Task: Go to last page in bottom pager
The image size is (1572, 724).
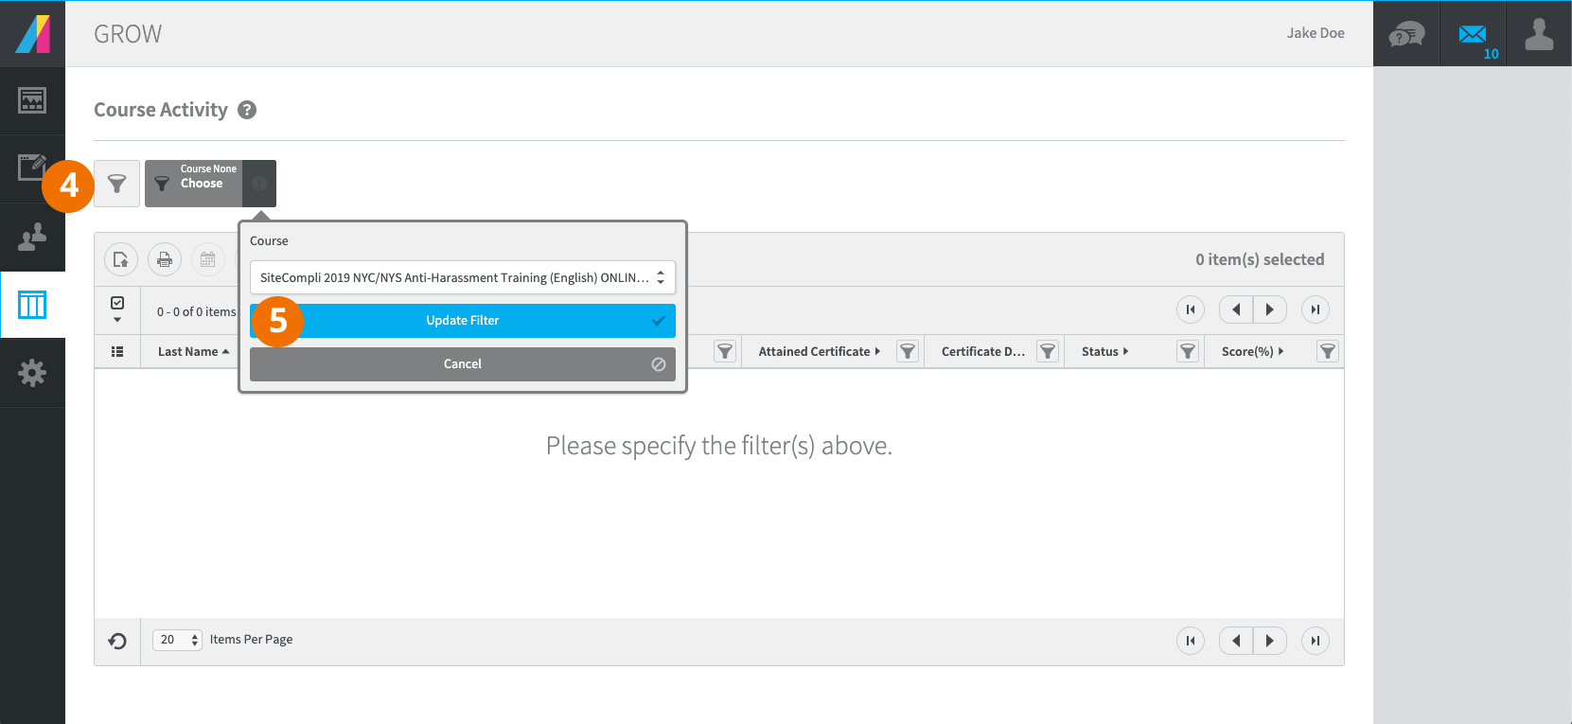Action: click(x=1316, y=641)
